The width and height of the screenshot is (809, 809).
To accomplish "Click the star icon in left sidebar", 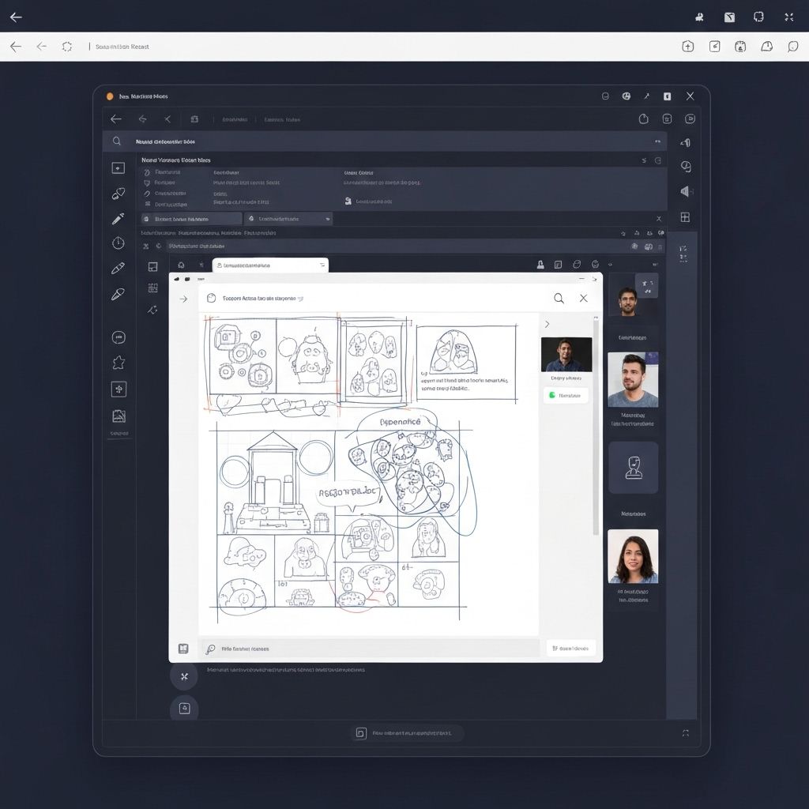I will (119, 363).
